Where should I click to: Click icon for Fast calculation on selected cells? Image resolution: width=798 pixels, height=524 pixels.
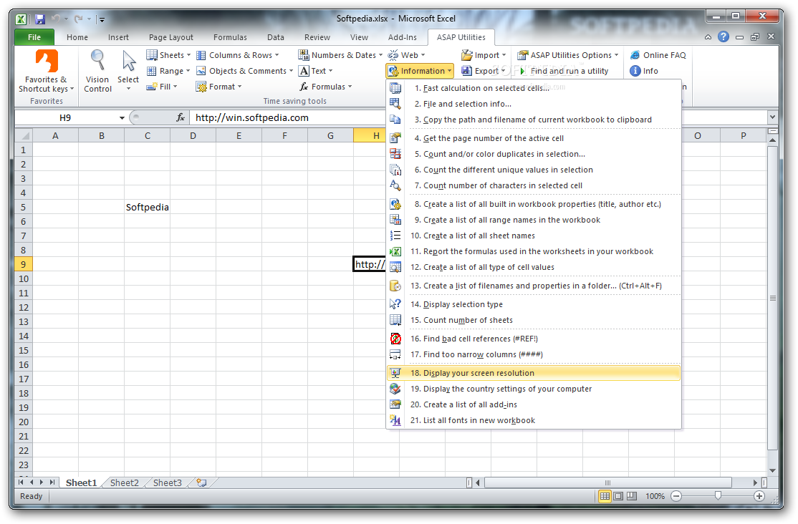[x=395, y=88]
